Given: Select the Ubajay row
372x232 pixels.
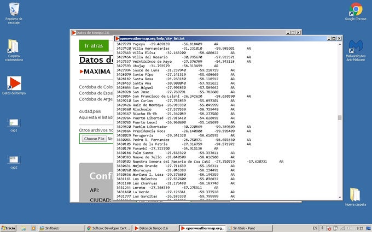Looking at the screenshot, I should click(x=167, y=66).
